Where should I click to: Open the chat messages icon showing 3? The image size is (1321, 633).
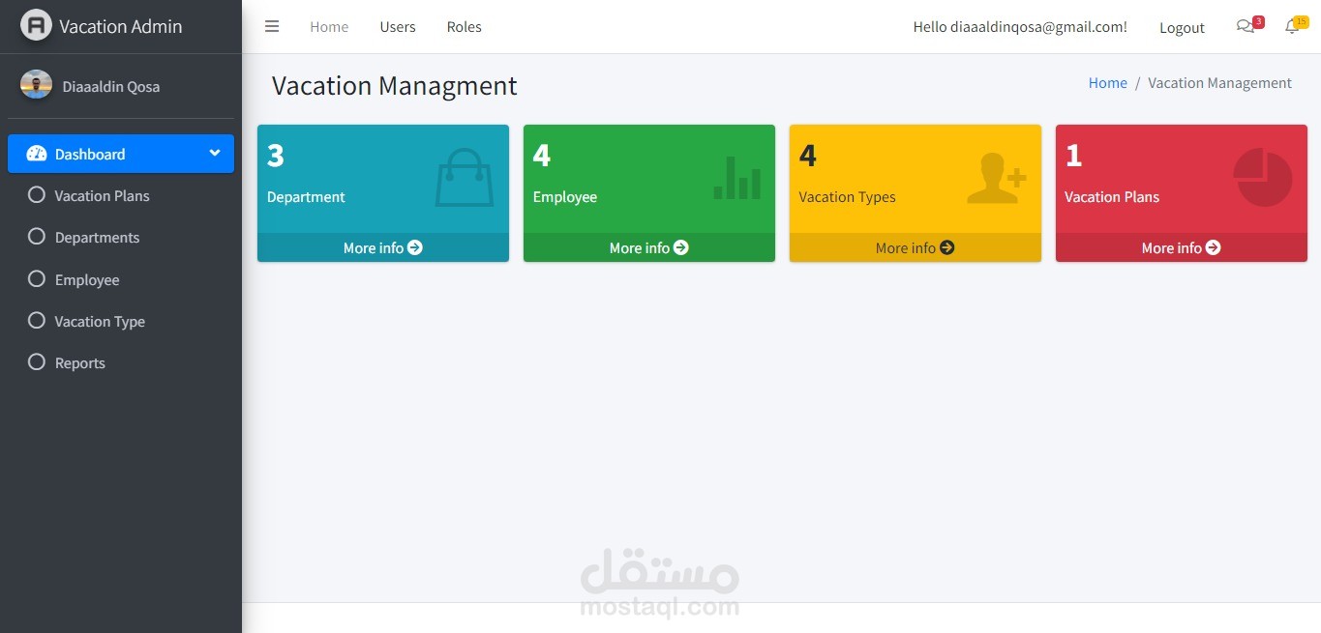coord(1246,27)
